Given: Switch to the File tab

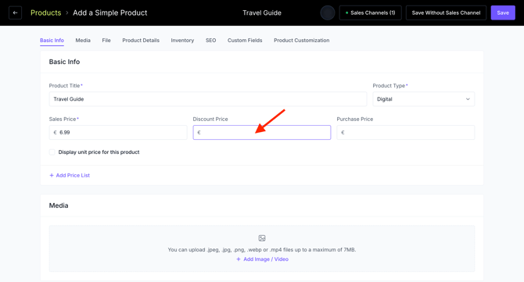Looking at the screenshot, I should [x=106, y=41].
